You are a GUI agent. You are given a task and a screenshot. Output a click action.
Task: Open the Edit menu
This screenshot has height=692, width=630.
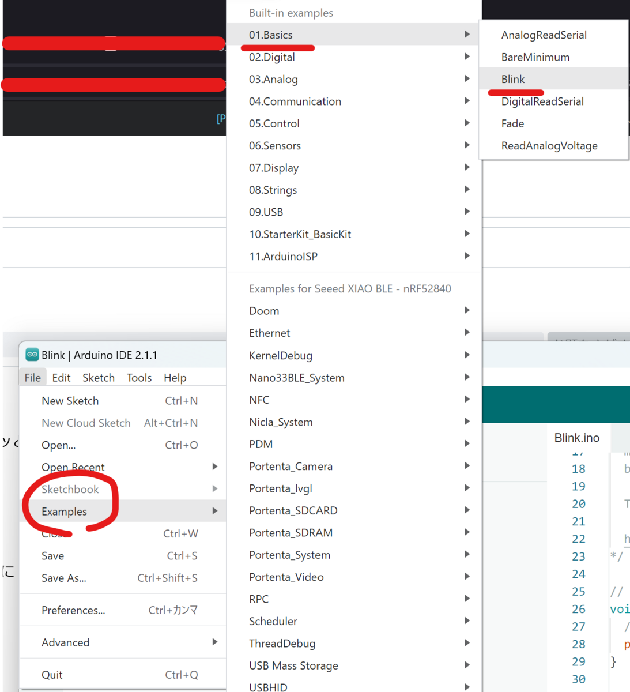pyautogui.click(x=61, y=378)
